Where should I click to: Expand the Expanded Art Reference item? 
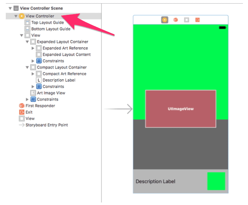point(33,48)
